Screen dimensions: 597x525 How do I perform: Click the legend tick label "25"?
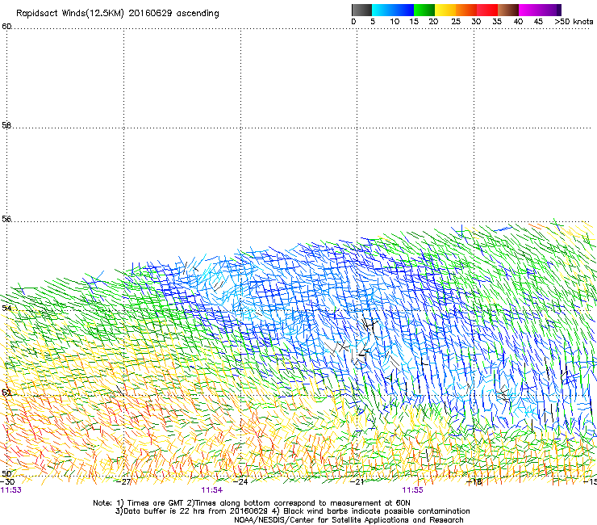pos(456,22)
